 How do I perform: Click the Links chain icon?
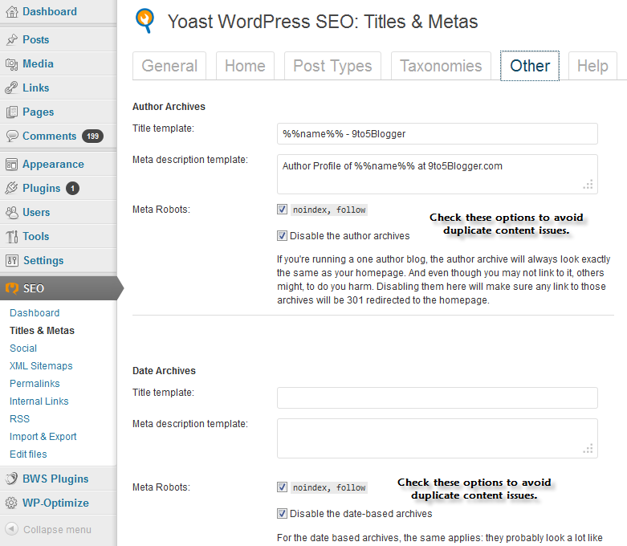point(12,88)
